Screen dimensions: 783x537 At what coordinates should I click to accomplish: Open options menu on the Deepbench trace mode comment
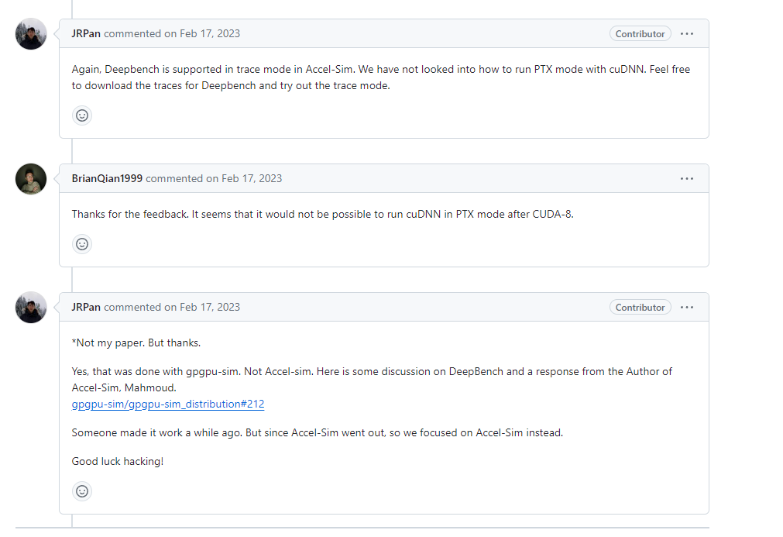point(687,34)
